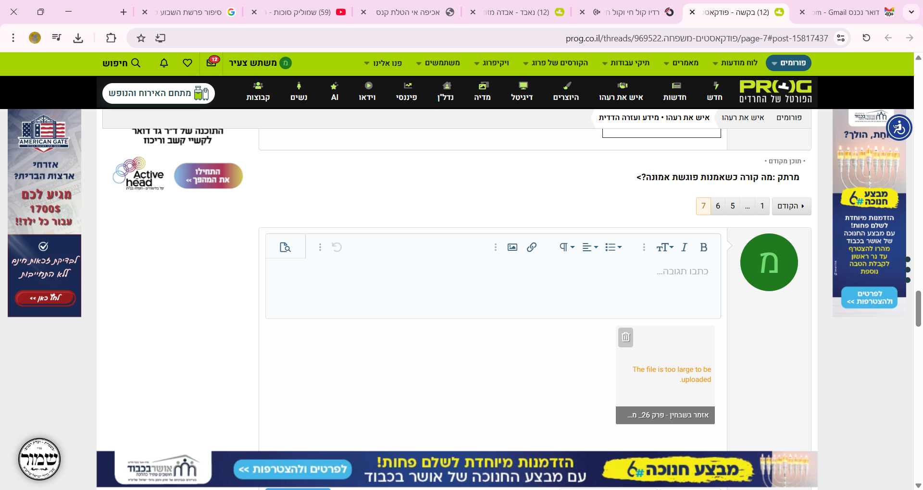The image size is (923, 490).
Task: Open the 'מתחם האירוח והנופש' banner button
Action: 159,93
